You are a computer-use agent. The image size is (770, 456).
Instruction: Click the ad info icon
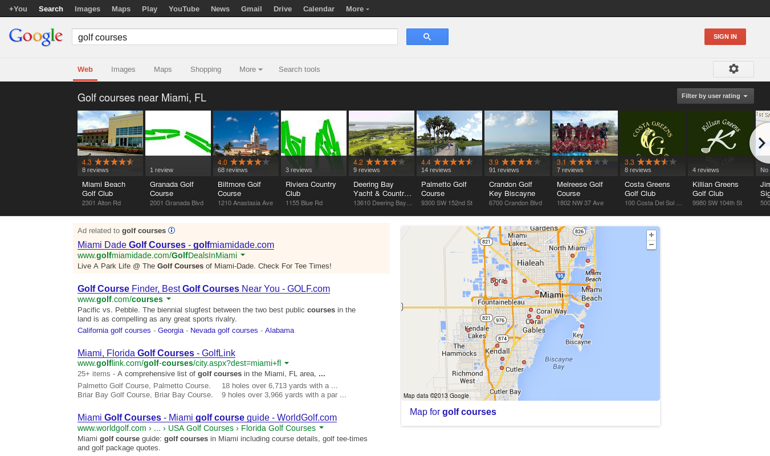pos(172,230)
